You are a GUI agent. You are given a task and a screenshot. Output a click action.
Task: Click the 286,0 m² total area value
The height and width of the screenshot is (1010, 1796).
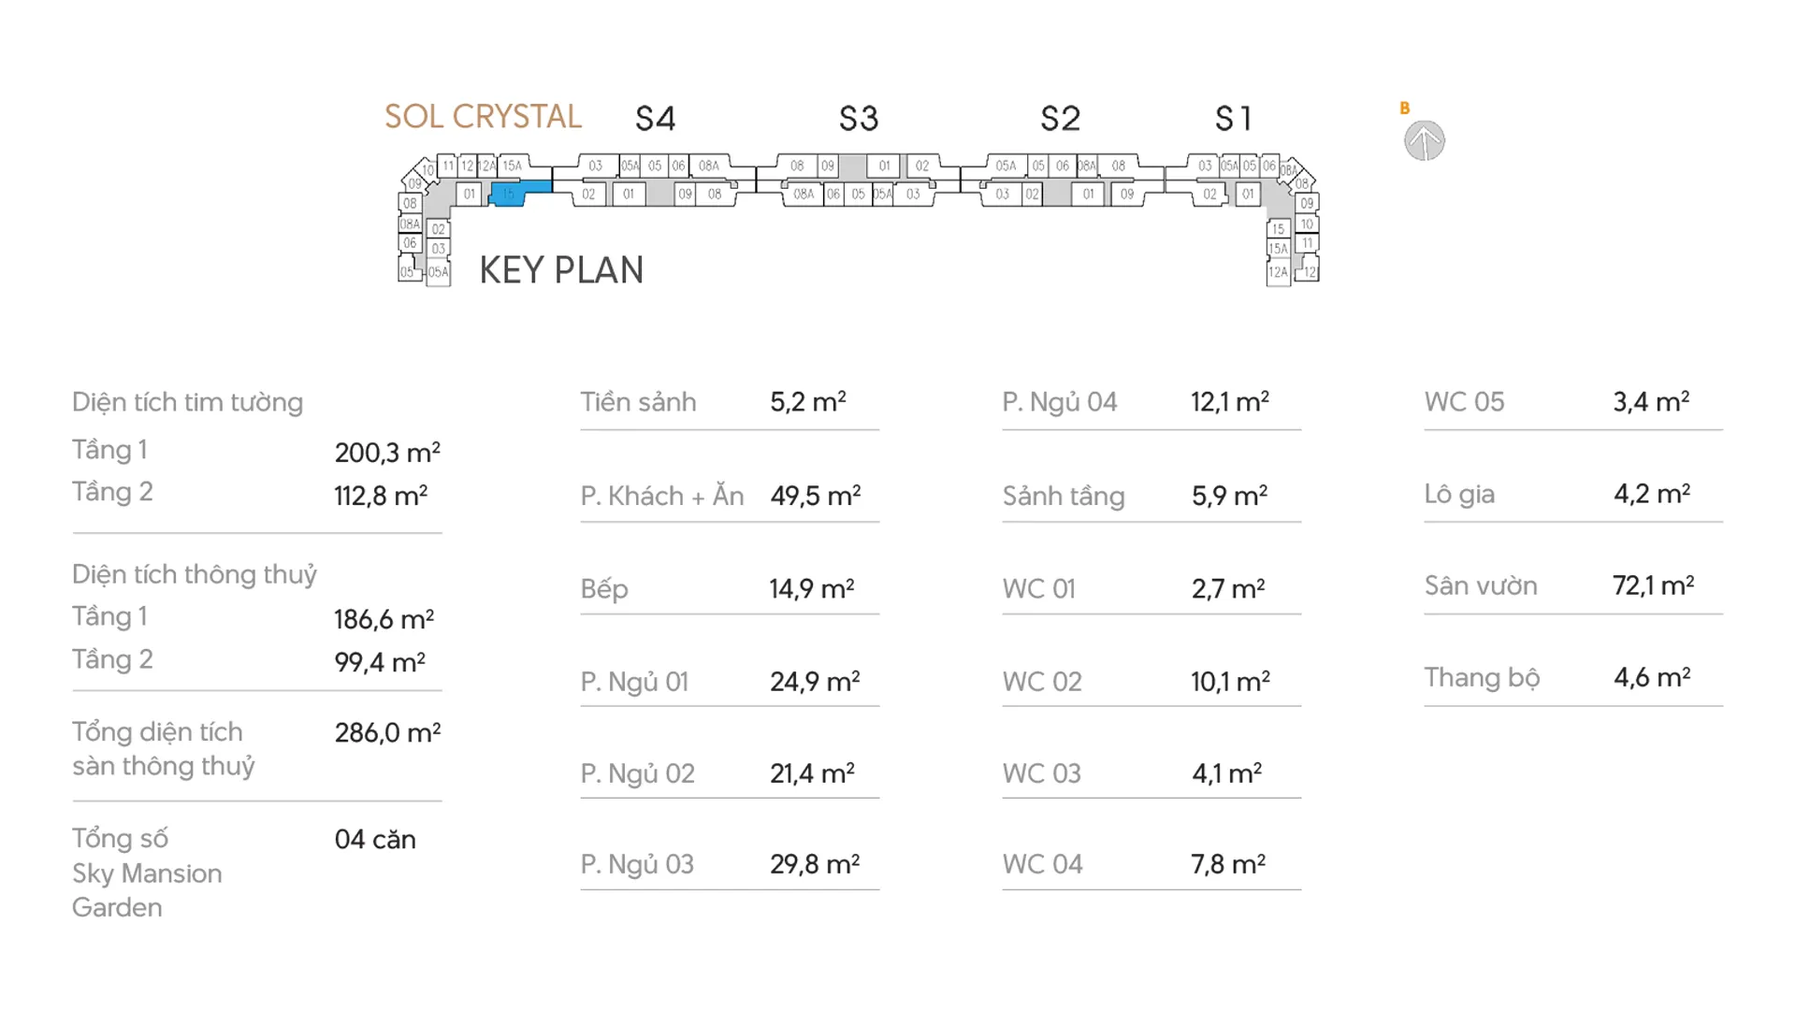coord(387,732)
